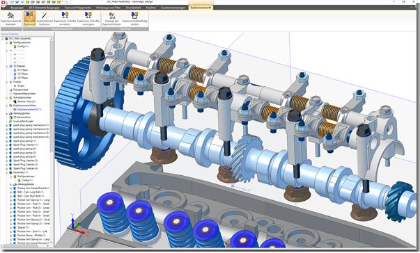Click the Konfigurationen icon under Main Assembly
Image resolution: width=420 pixels, height=253 pixels.
[11, 42]
